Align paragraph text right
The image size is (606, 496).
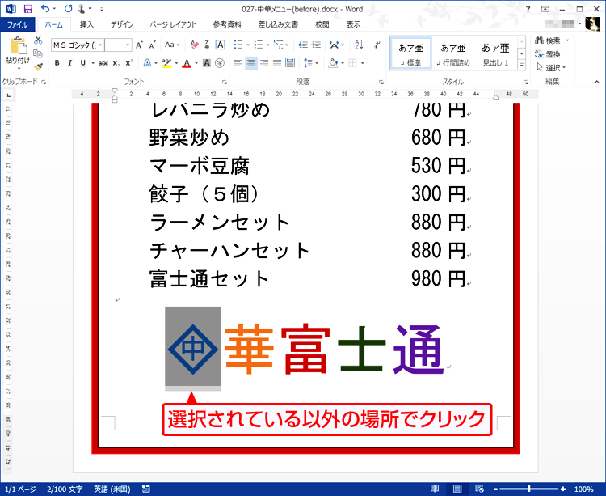[x=264, y=63]
